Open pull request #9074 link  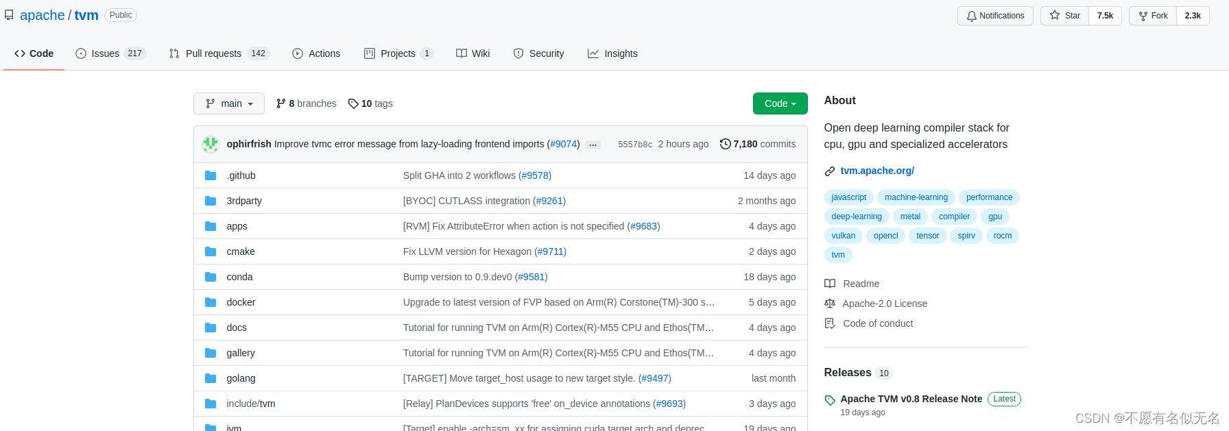564,144
